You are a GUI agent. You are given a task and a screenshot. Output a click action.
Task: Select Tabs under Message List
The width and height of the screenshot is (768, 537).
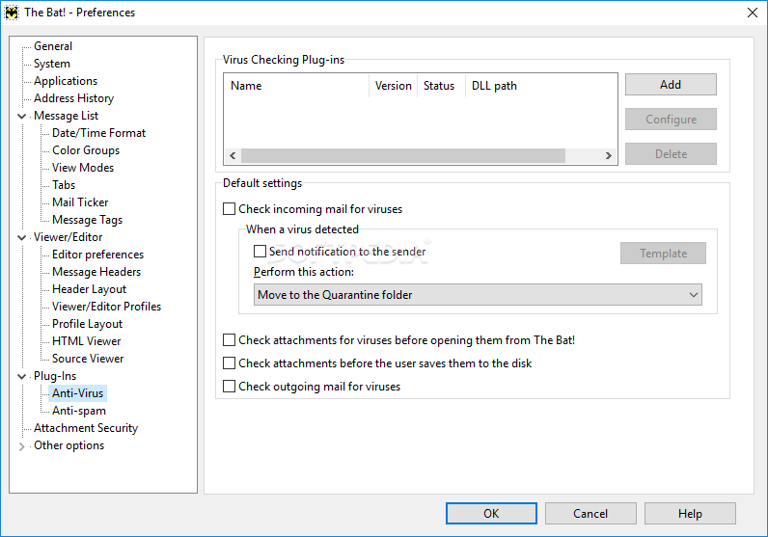click(x=64, y=185)
